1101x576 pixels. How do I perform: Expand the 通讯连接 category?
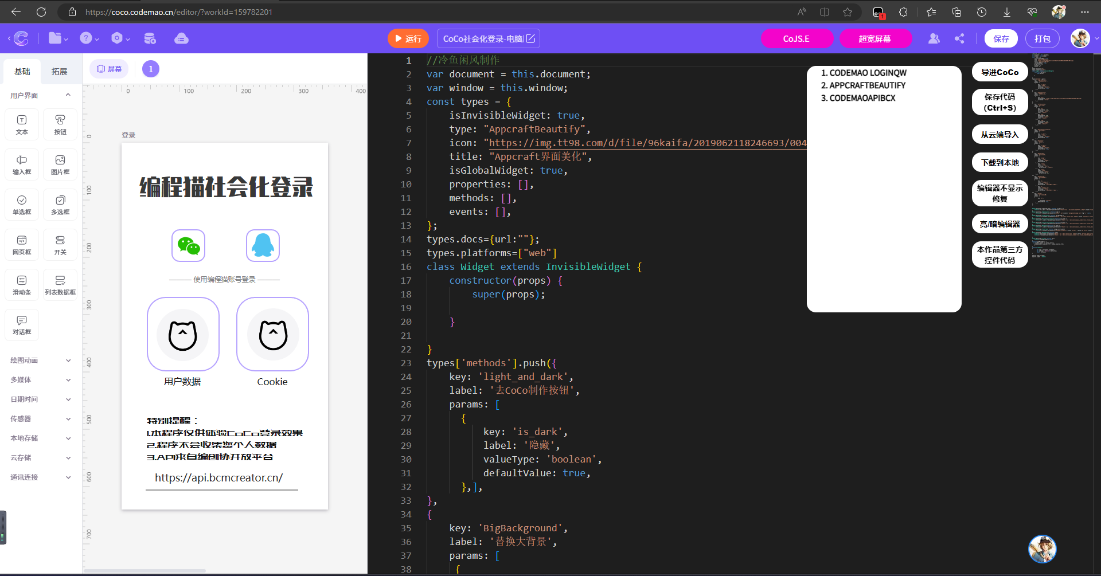click(x=41, y=477)
